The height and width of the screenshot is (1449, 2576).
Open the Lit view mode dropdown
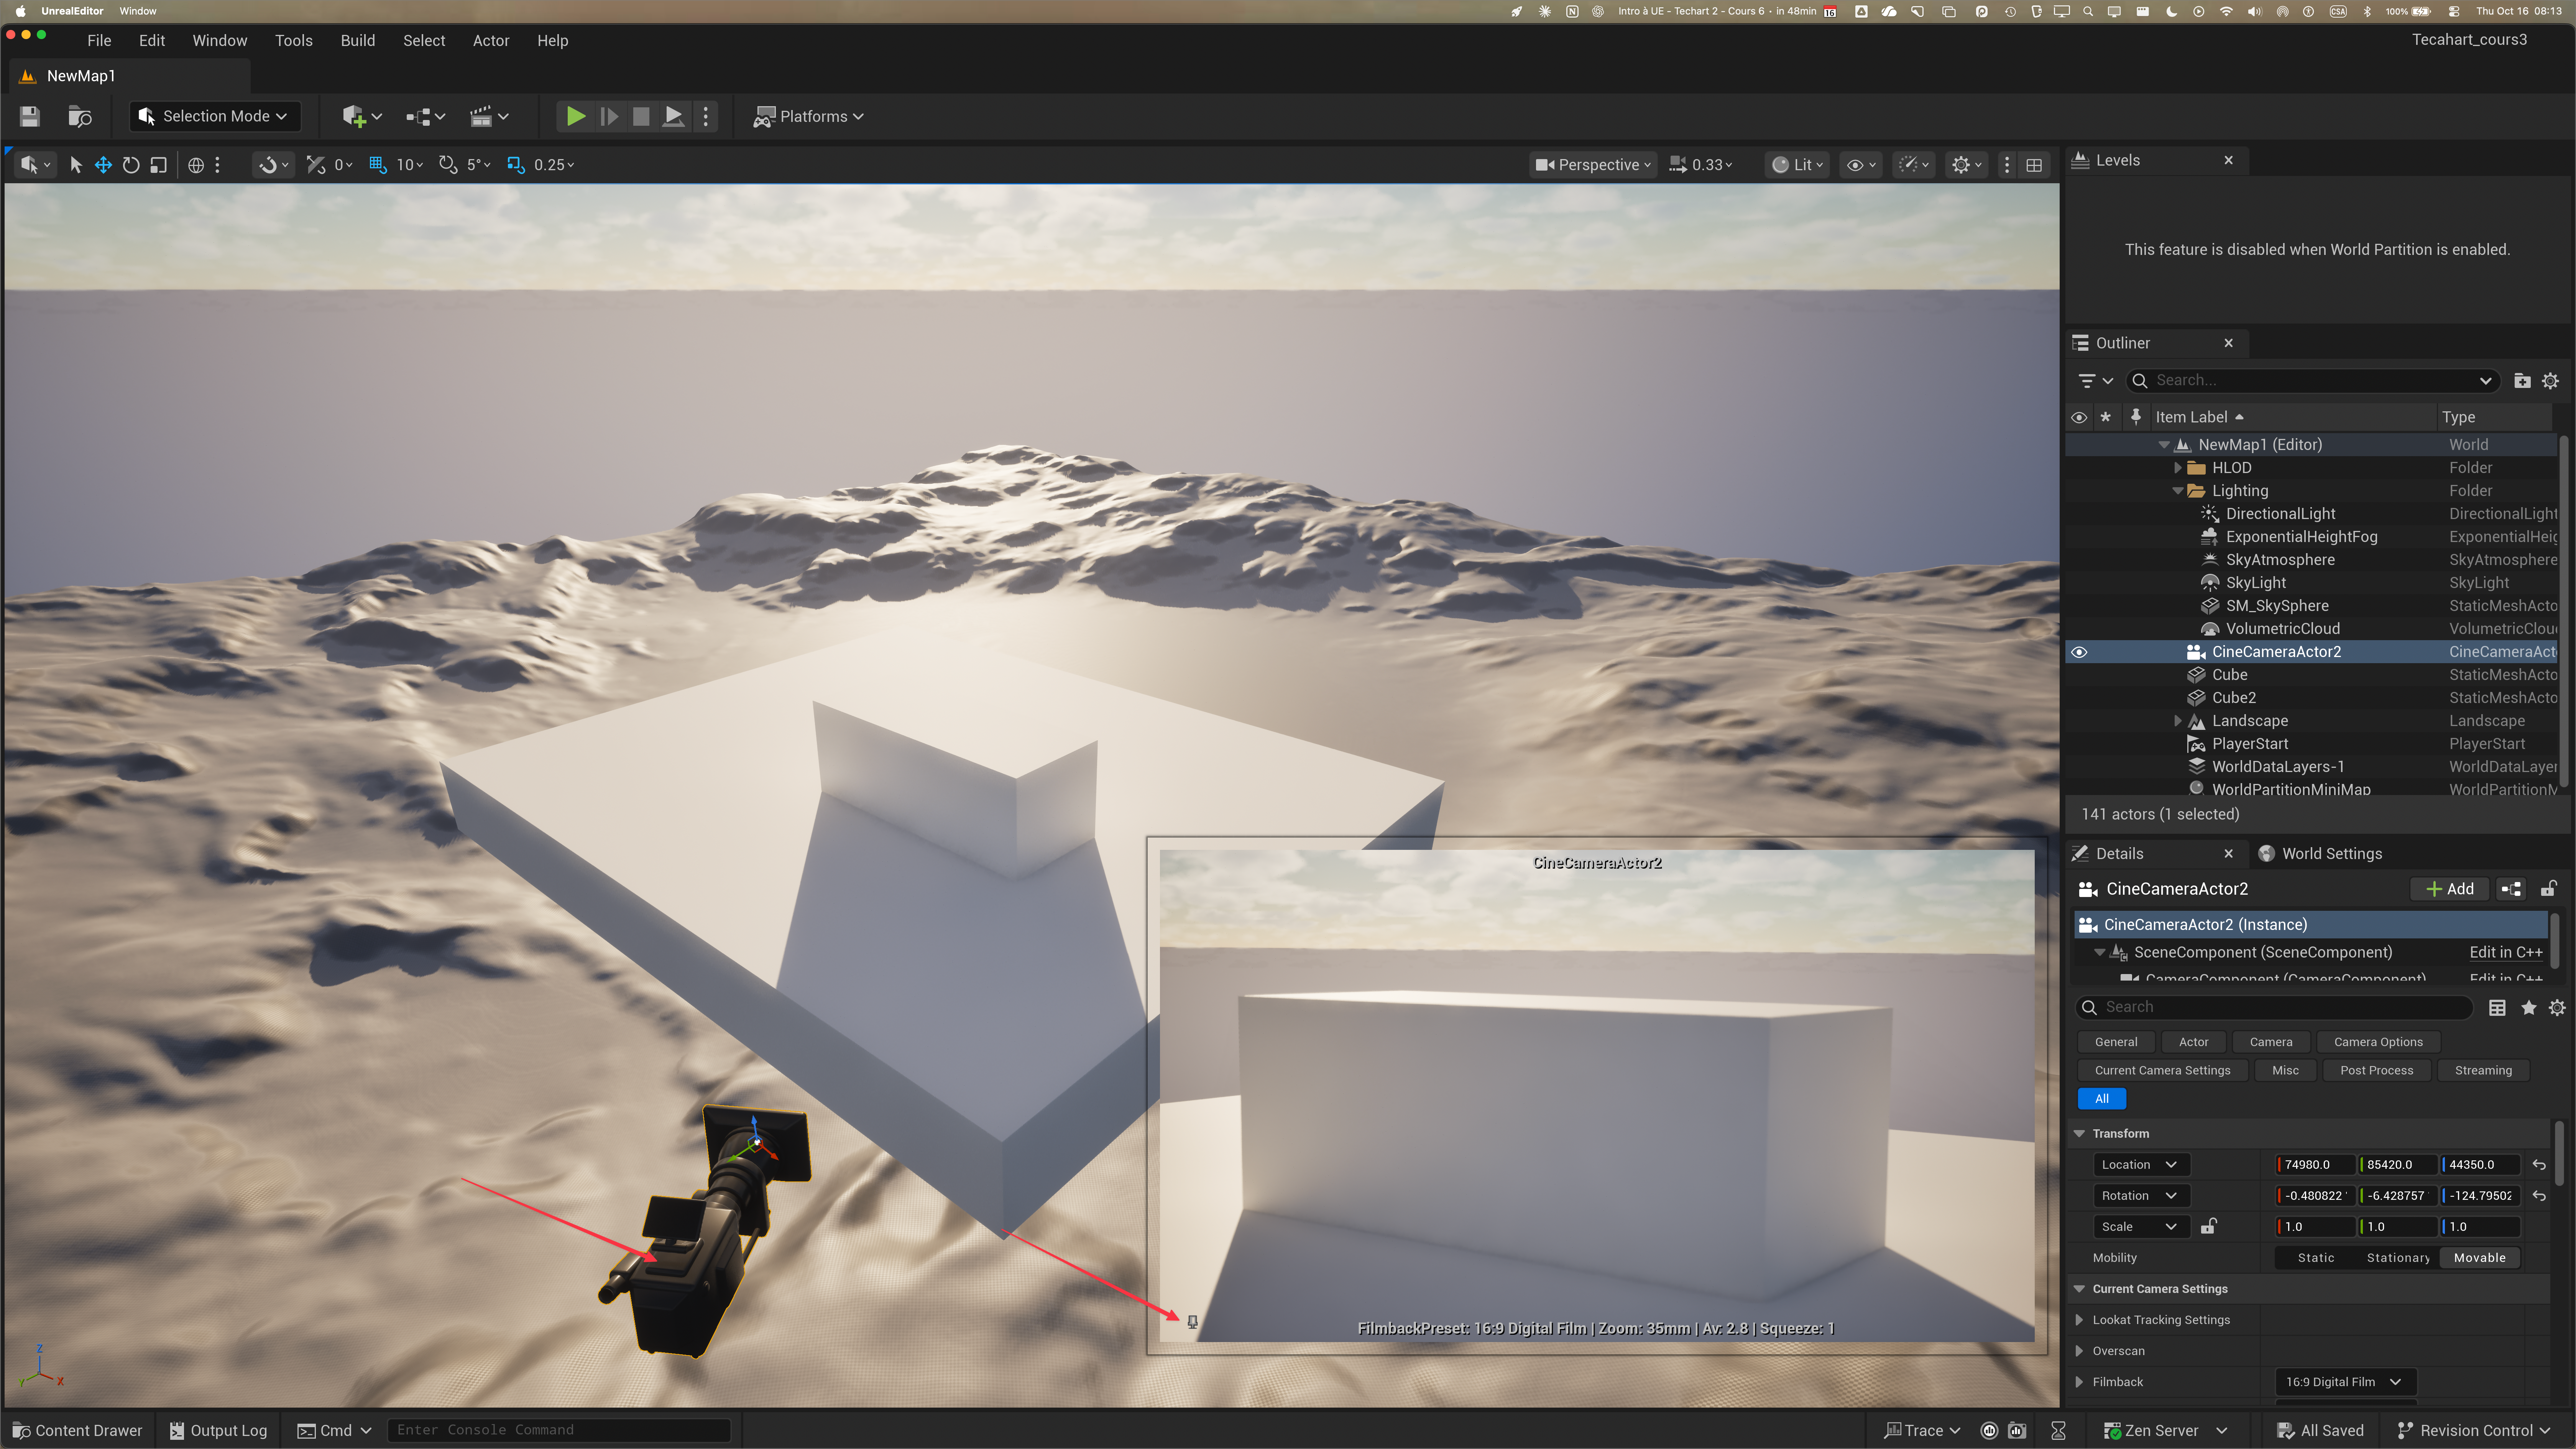pos(1798,165)
